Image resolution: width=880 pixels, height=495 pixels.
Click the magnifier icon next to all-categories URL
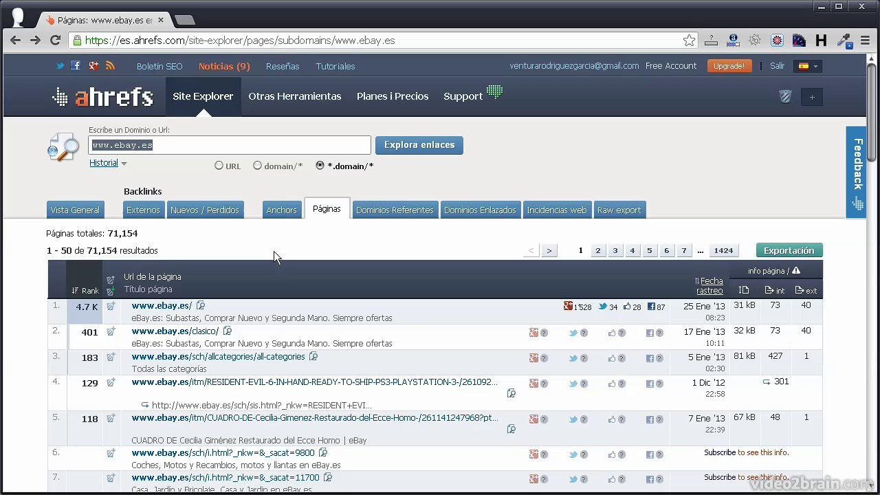313,356
